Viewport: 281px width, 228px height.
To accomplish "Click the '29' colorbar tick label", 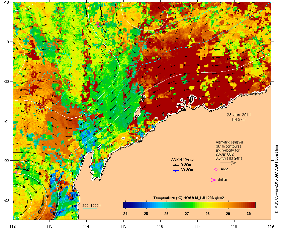I will 228,214.
